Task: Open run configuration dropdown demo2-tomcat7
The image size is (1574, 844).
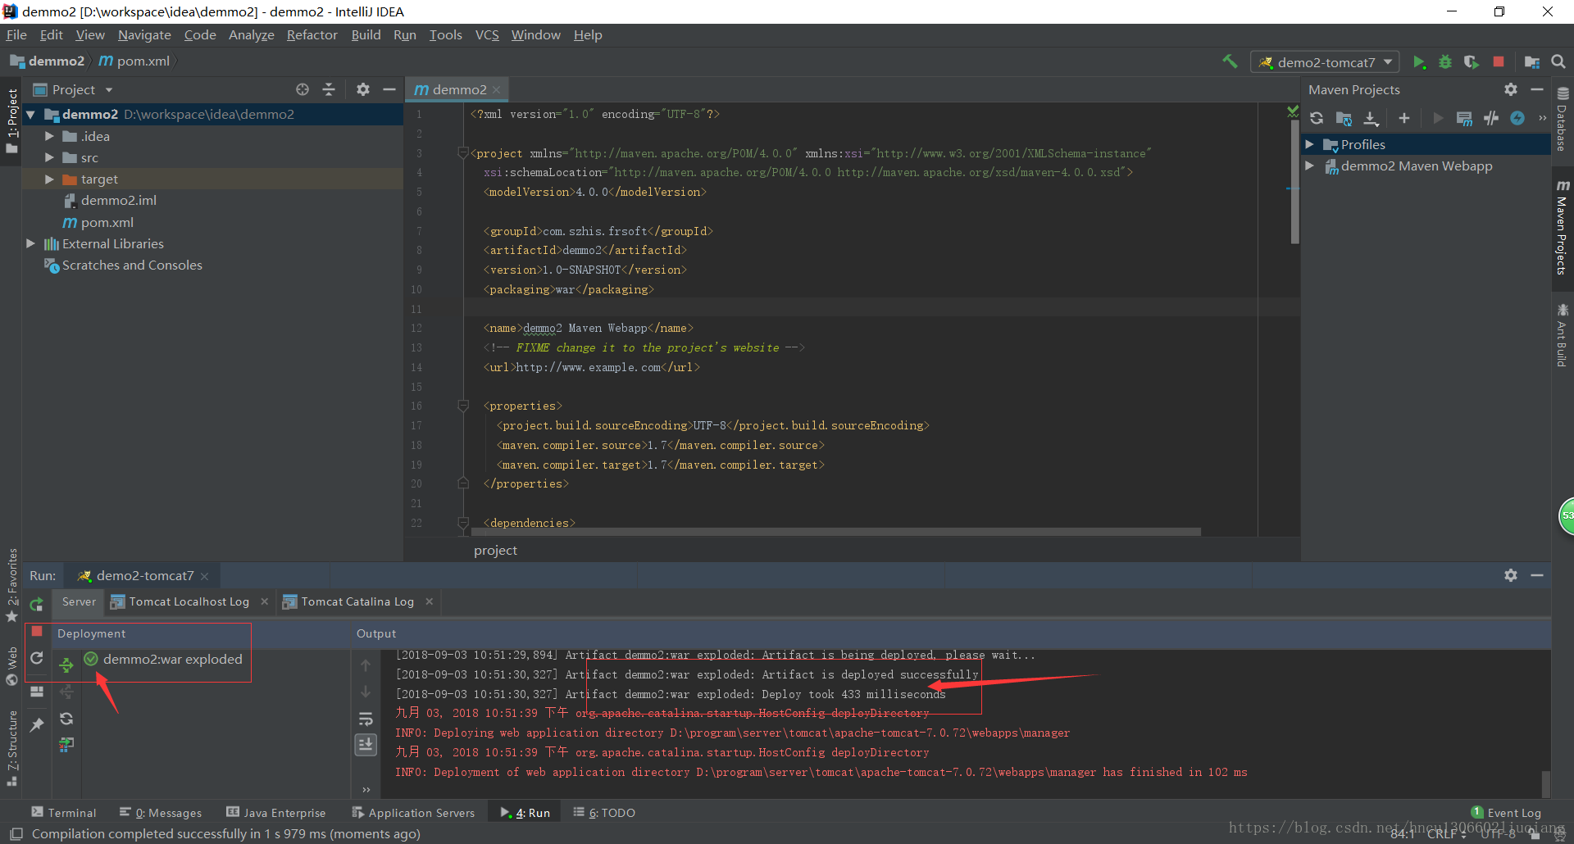Action: pos(1326,62)
